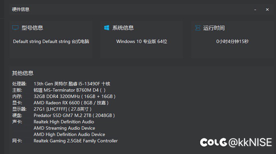Viewport: 276px width, 154px height.
Task: Click the 硬件信息 window title
Action: click(21, 9)
